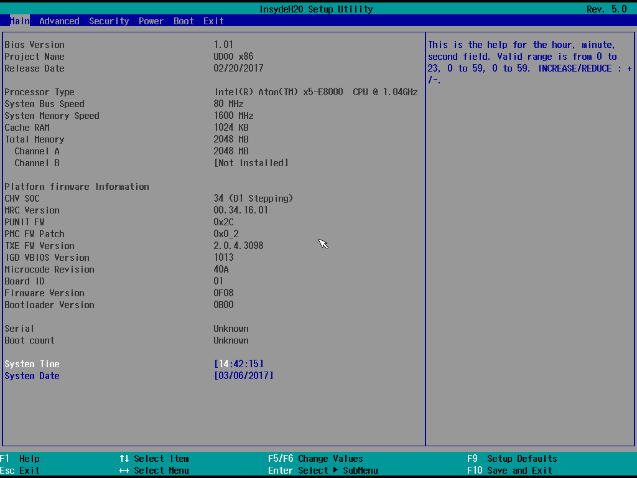Click the TXE FW Version 2.0.4.3098 value

pyautogui.click(x=238, y=245)
